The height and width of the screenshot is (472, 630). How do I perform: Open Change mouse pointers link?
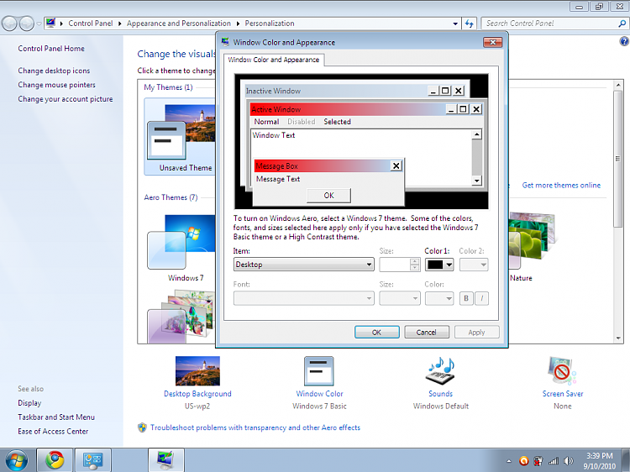pos(56,85)
